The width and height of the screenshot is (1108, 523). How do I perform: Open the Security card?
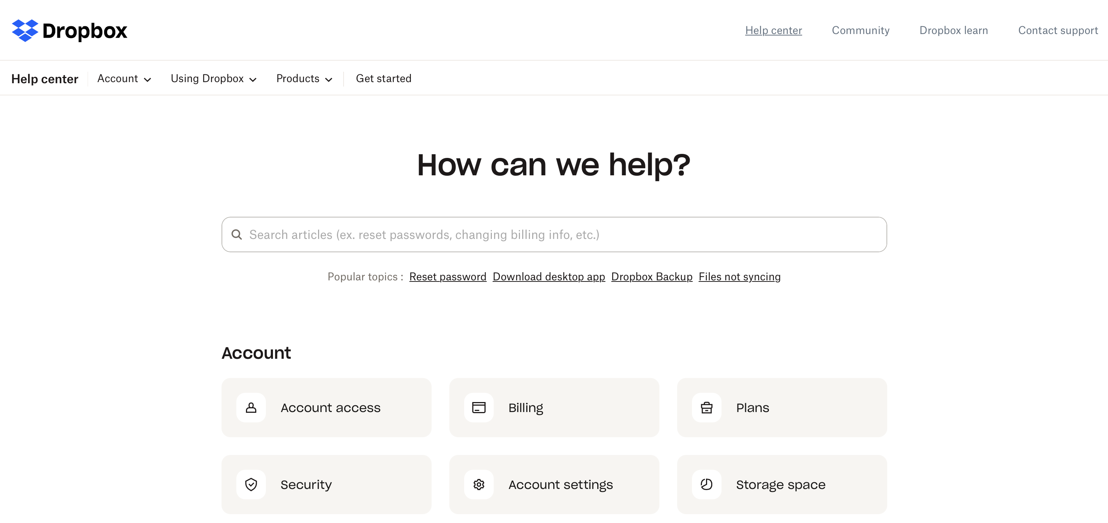[327, 485]
